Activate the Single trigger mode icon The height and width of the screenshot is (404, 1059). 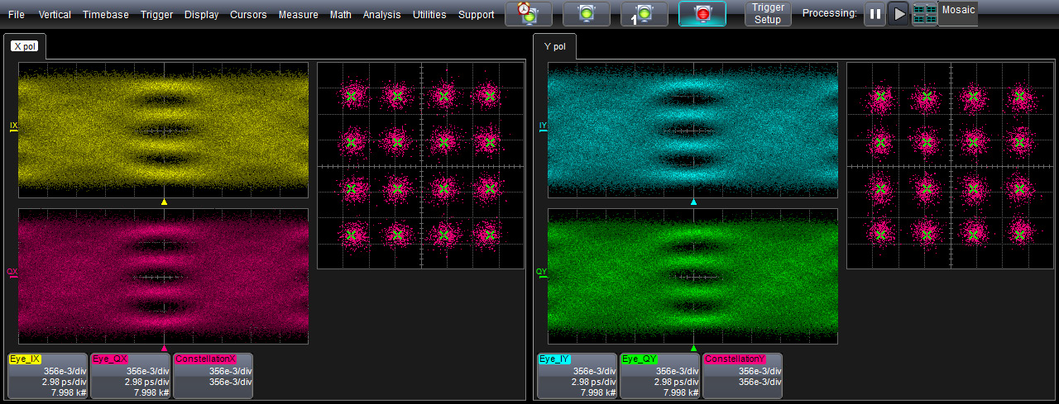(x=645, y=13)
